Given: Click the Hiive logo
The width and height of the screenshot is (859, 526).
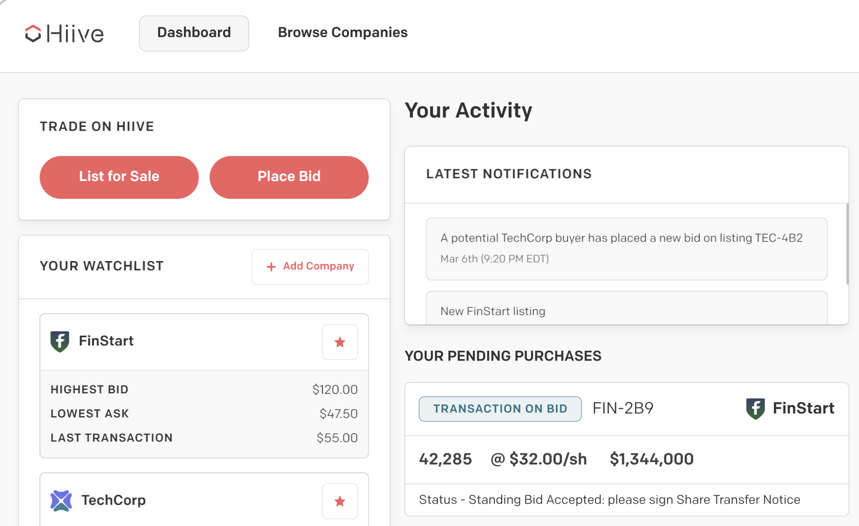Looking at the screenshot, I should click(x=63, y=33).
